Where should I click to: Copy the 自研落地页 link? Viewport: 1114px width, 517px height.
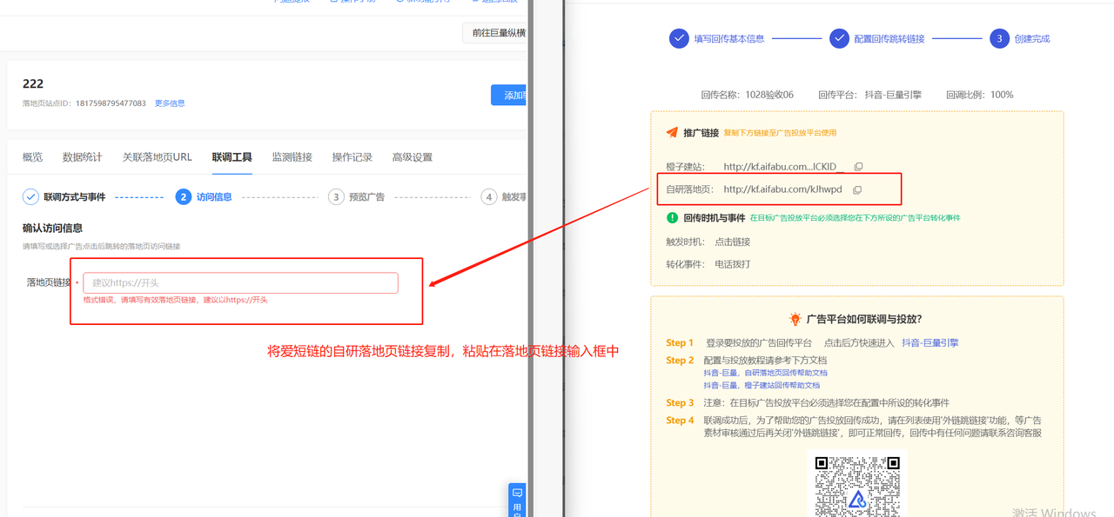coord(857,189)
